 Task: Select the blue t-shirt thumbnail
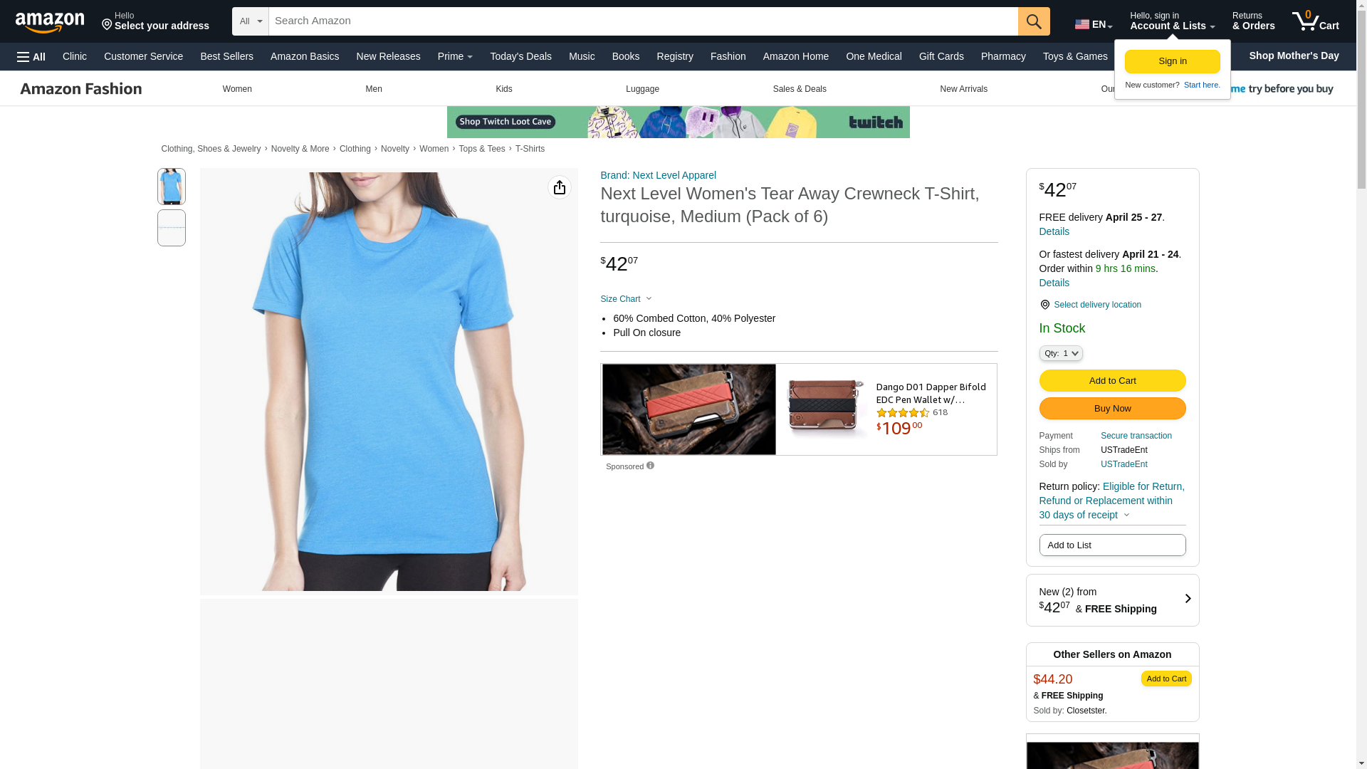click(x=172, y=187)
